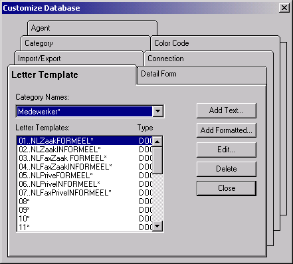Click the list scroll down arrow

(157, 226)
